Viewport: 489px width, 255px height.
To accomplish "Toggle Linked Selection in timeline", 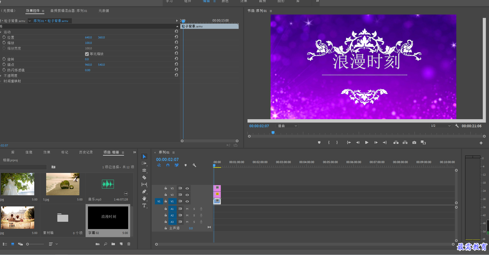I will [177, 165].
